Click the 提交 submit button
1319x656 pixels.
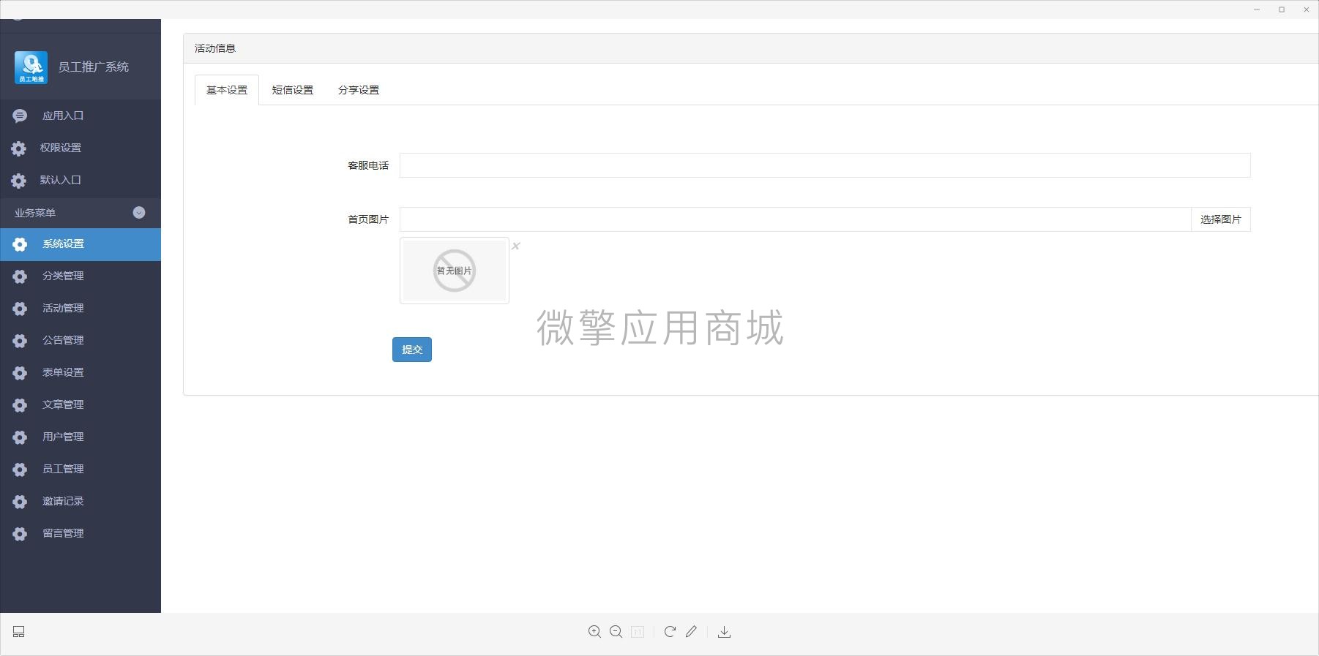point(412,350)
